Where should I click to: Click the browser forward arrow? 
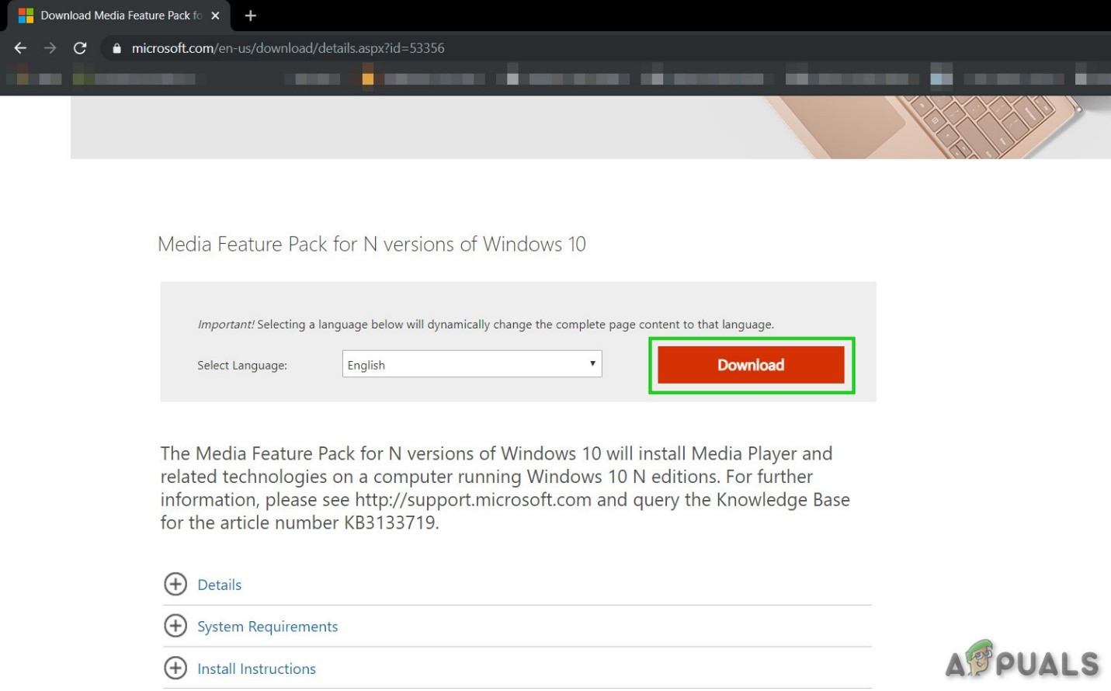(x=50, y=48)
